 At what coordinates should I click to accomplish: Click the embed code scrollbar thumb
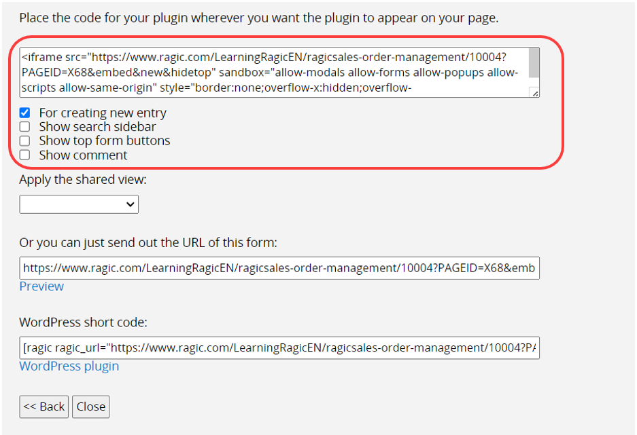click(x=534, y=62)
